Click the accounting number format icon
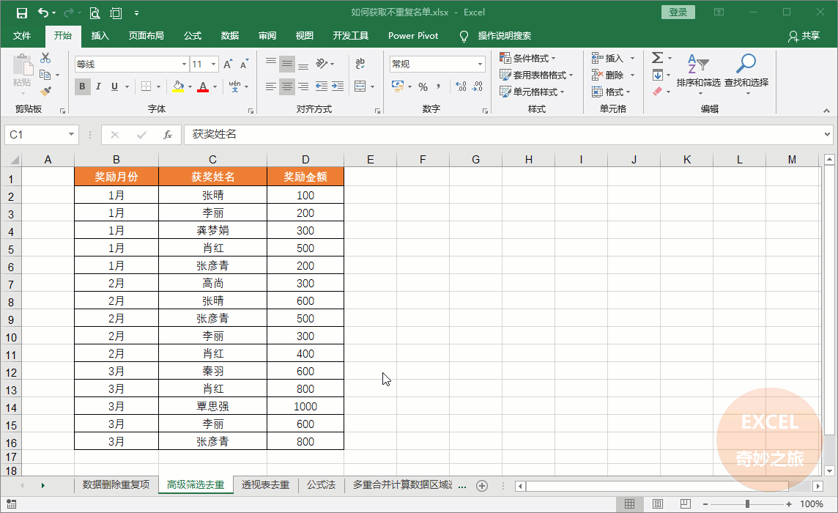 [x=398, y=86]
